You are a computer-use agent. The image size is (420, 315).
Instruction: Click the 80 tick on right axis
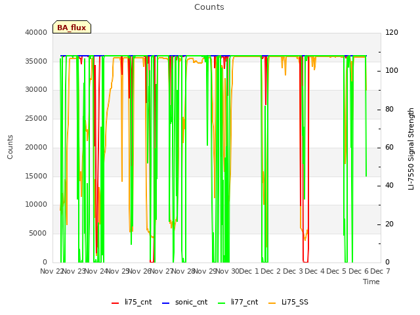(389, 110)
